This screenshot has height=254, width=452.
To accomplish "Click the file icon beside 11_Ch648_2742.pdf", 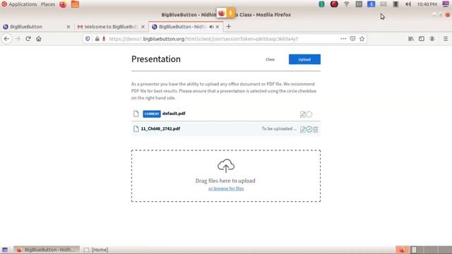I will [136, 128].
